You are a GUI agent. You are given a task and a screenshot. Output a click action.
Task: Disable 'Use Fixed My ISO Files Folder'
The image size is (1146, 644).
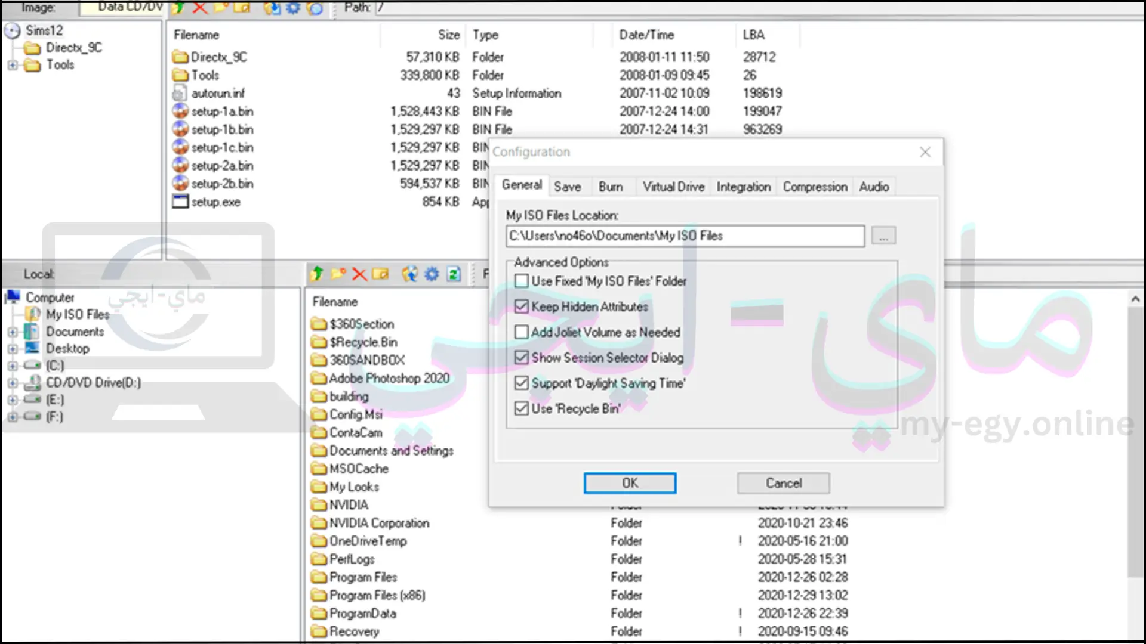[520, 281]
